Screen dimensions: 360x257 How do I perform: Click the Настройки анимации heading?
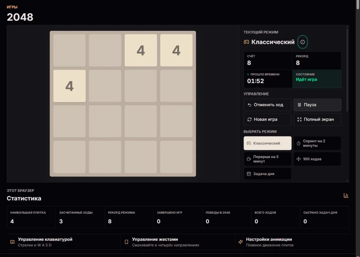[269, 239]
